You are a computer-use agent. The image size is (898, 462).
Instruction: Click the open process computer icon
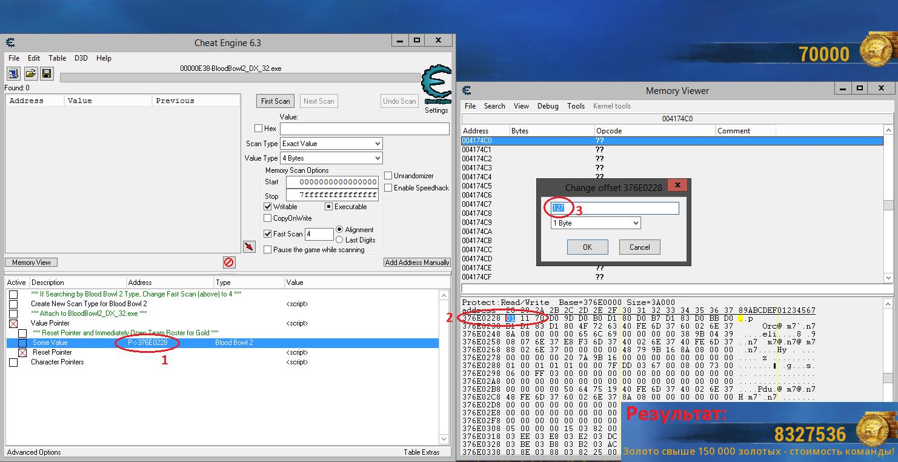pos(13,74)
